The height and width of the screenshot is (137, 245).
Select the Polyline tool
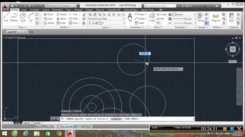pyautogui.click(x=14, y=17)
